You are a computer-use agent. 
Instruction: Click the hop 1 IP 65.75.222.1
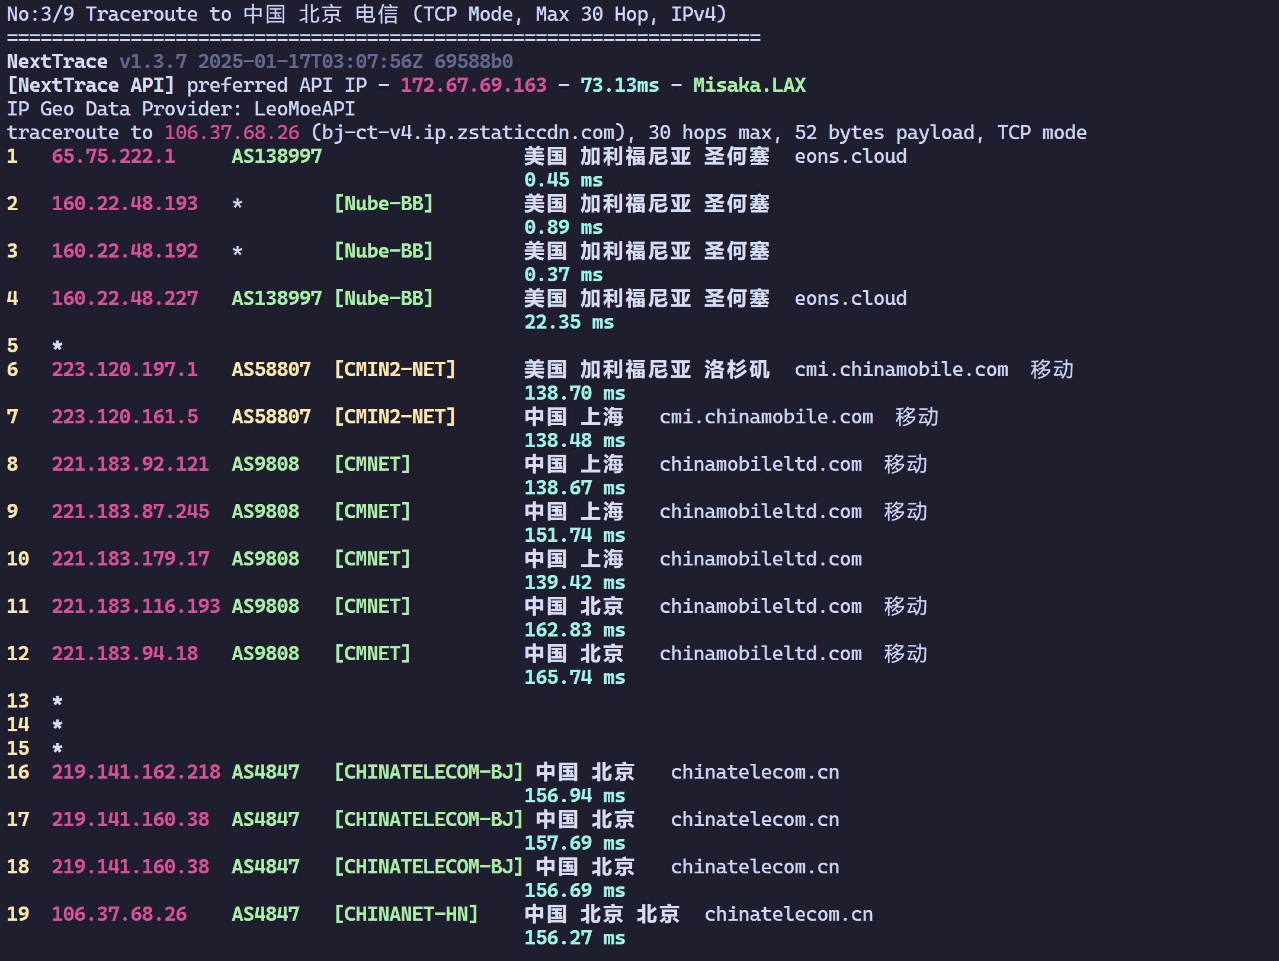click(113, 156)
